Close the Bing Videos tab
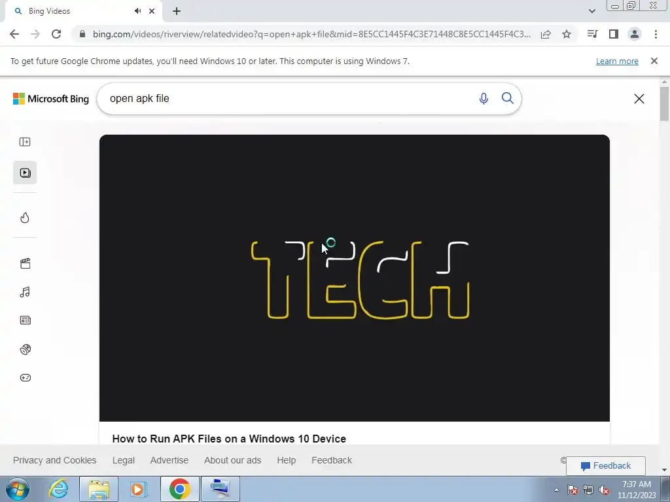 point(152,11)
